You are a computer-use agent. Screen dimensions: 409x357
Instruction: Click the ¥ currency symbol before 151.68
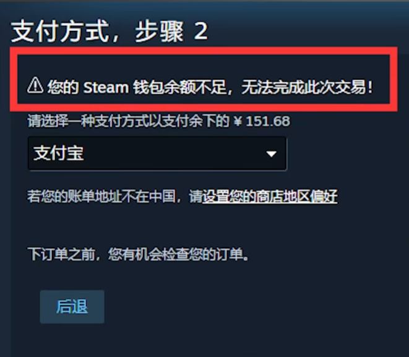click(238, 121)
